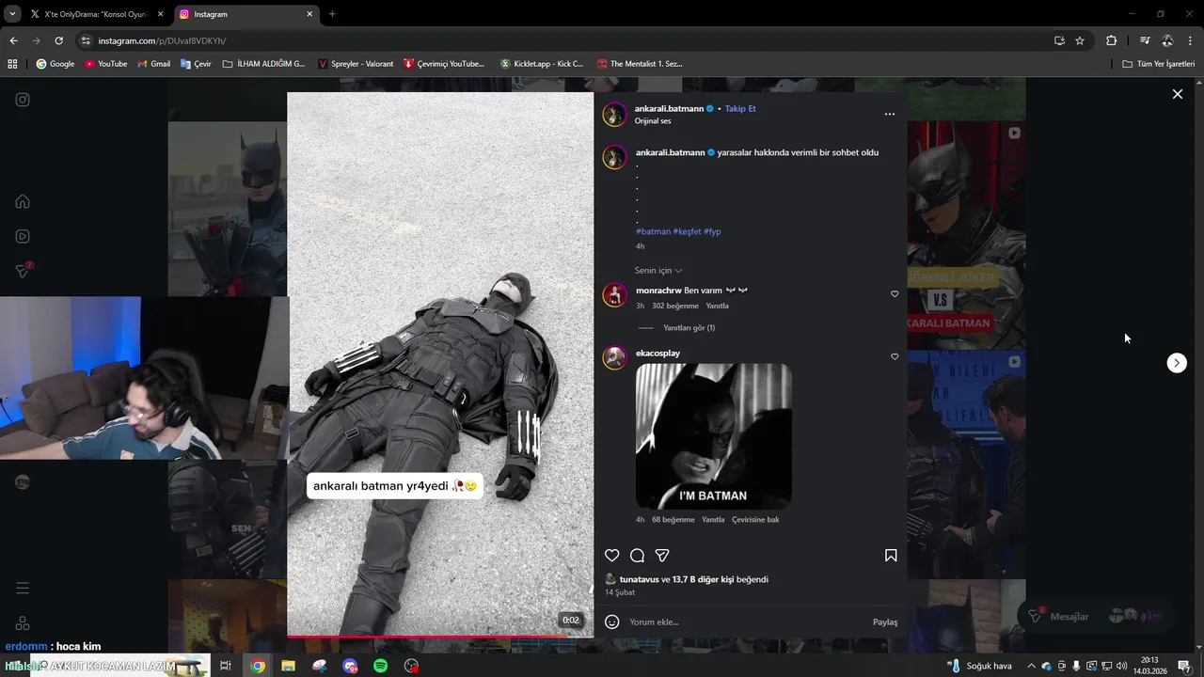Open a new tab with the plus button

[332, 14]
